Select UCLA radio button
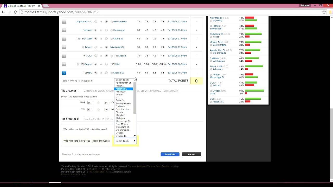This screenshot has height=187, width=333. point(96,56)
